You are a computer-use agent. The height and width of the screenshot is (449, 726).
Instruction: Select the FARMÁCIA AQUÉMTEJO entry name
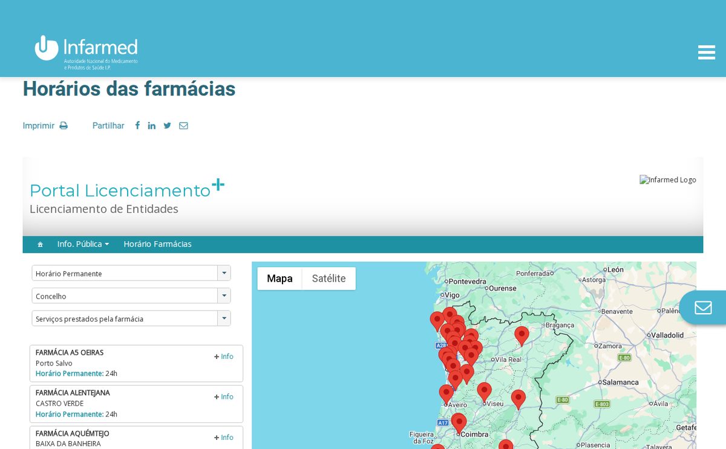click(x=73, y=433)
